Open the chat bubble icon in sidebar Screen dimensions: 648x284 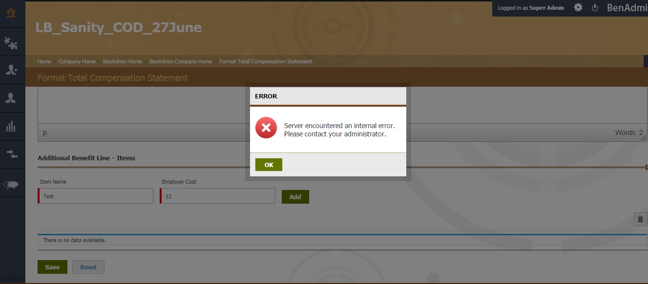tap(11, 184)
